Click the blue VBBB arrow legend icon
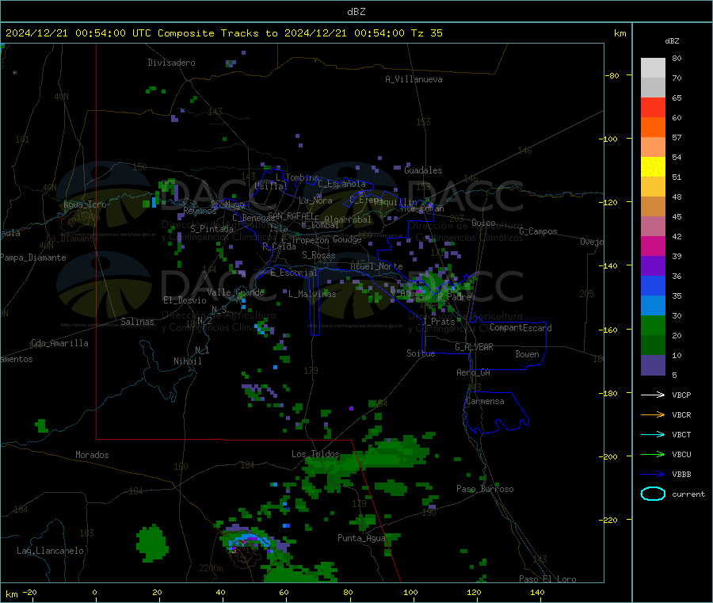The height and width of the screenshot is (603, 713). pyautogui.click(x=653, y=475)
